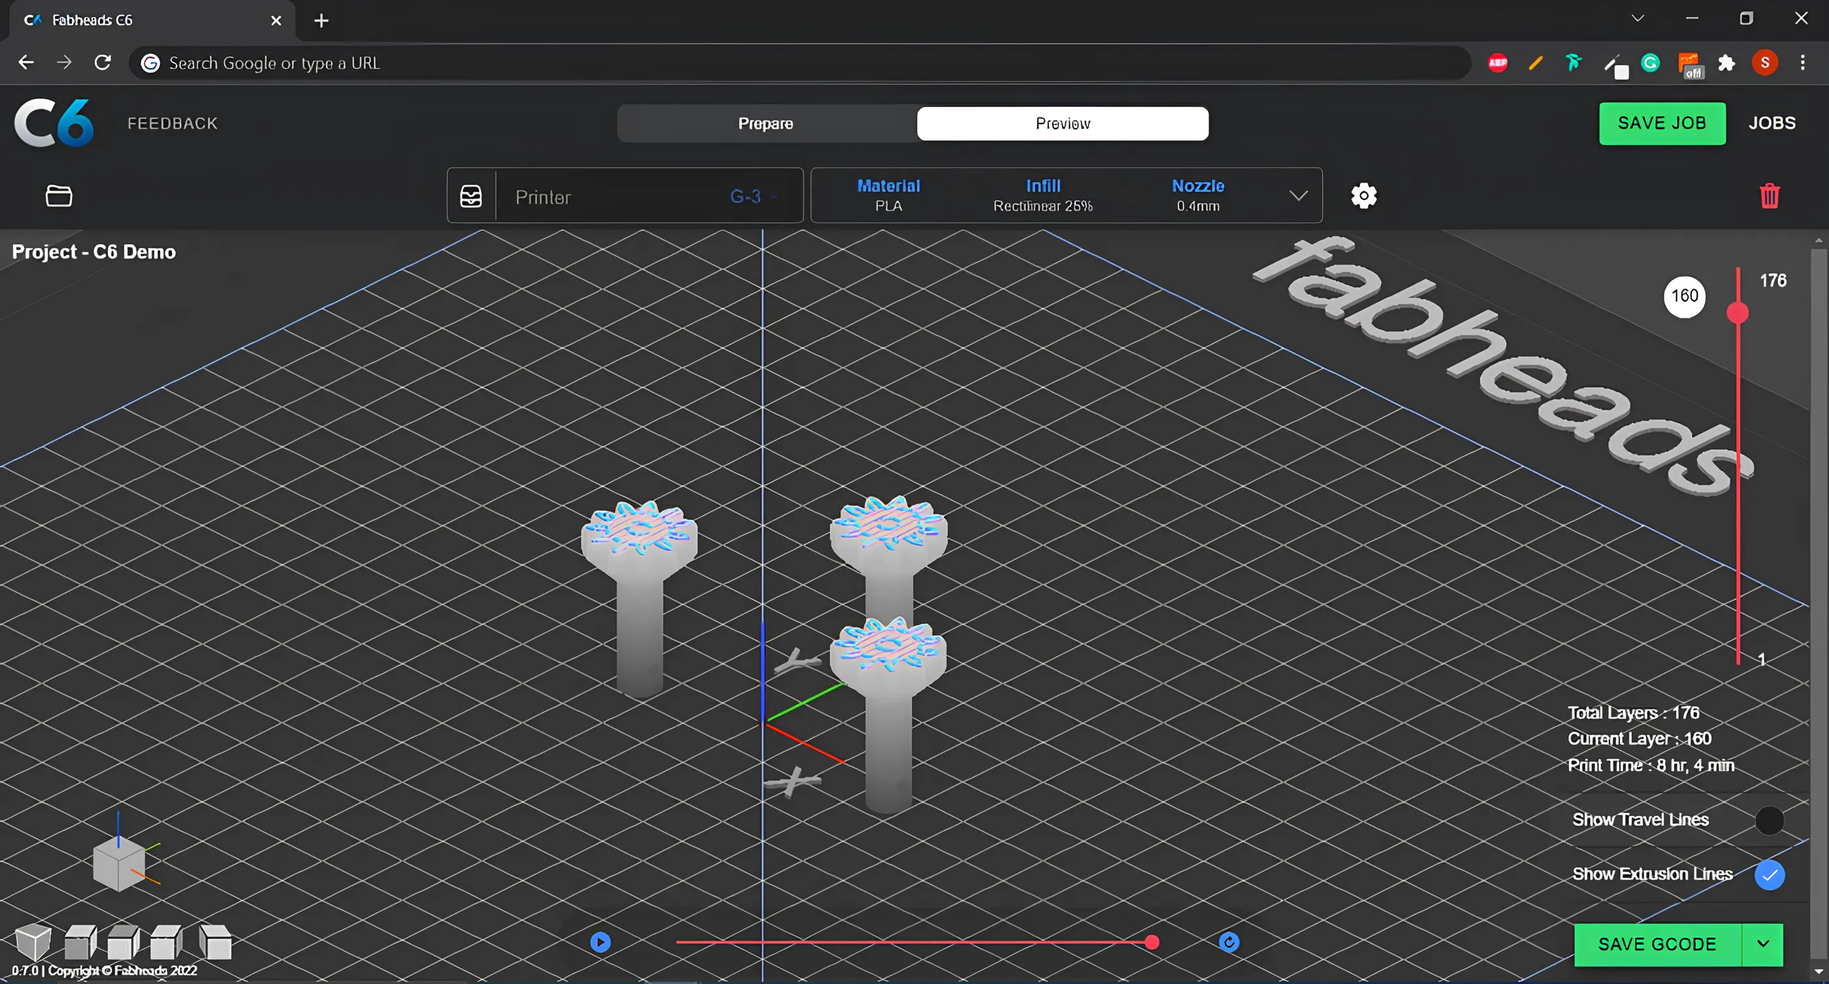Open browser extensions puzzle icon
The image size is (1829, 984).
click(x=1726, y=63)
